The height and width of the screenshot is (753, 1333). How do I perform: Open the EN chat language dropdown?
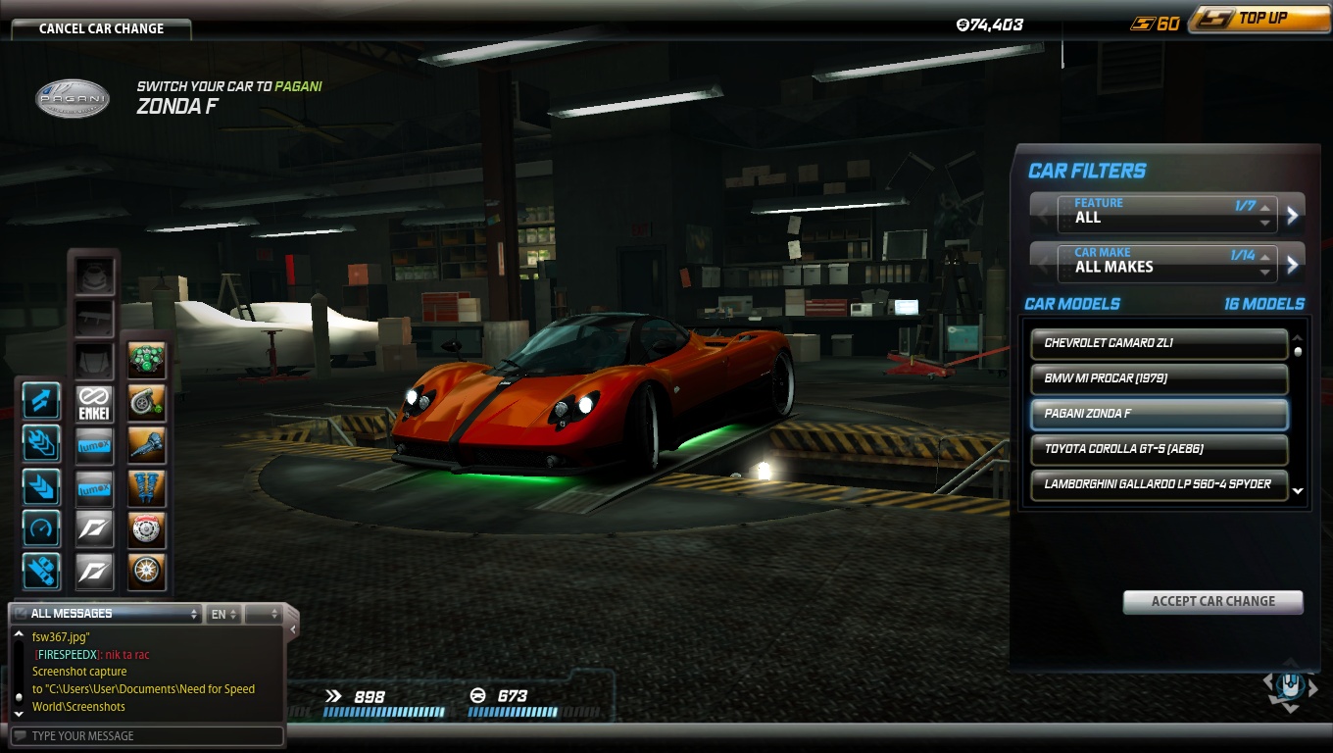point(222,614)
